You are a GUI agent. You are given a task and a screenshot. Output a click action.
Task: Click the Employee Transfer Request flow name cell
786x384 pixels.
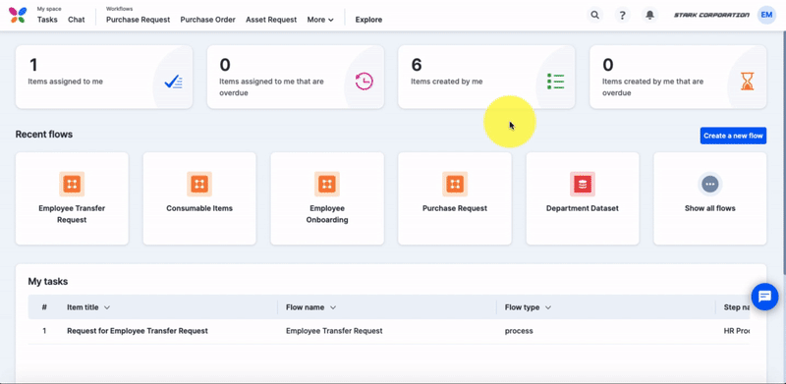click(x=334, y=331)
